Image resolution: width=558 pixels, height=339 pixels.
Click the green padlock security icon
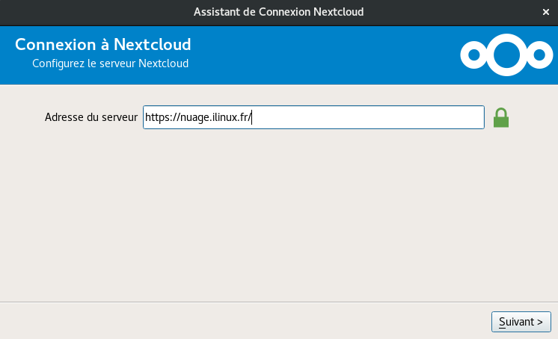coord(501,117)
